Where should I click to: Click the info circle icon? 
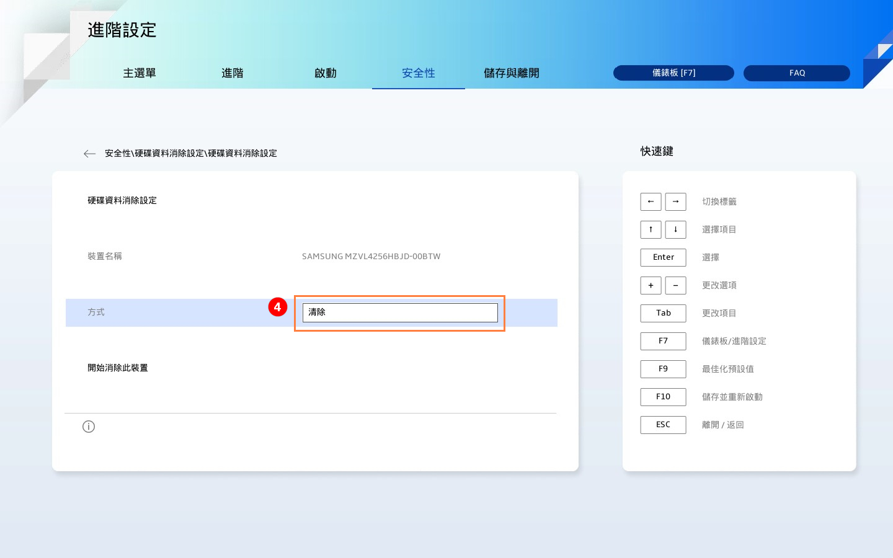tap(89, 427)
